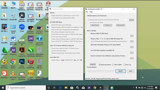Click the Refresh button

click(x=131, y=20)
